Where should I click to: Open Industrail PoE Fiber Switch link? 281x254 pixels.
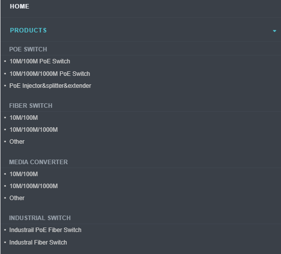[45, 230]
